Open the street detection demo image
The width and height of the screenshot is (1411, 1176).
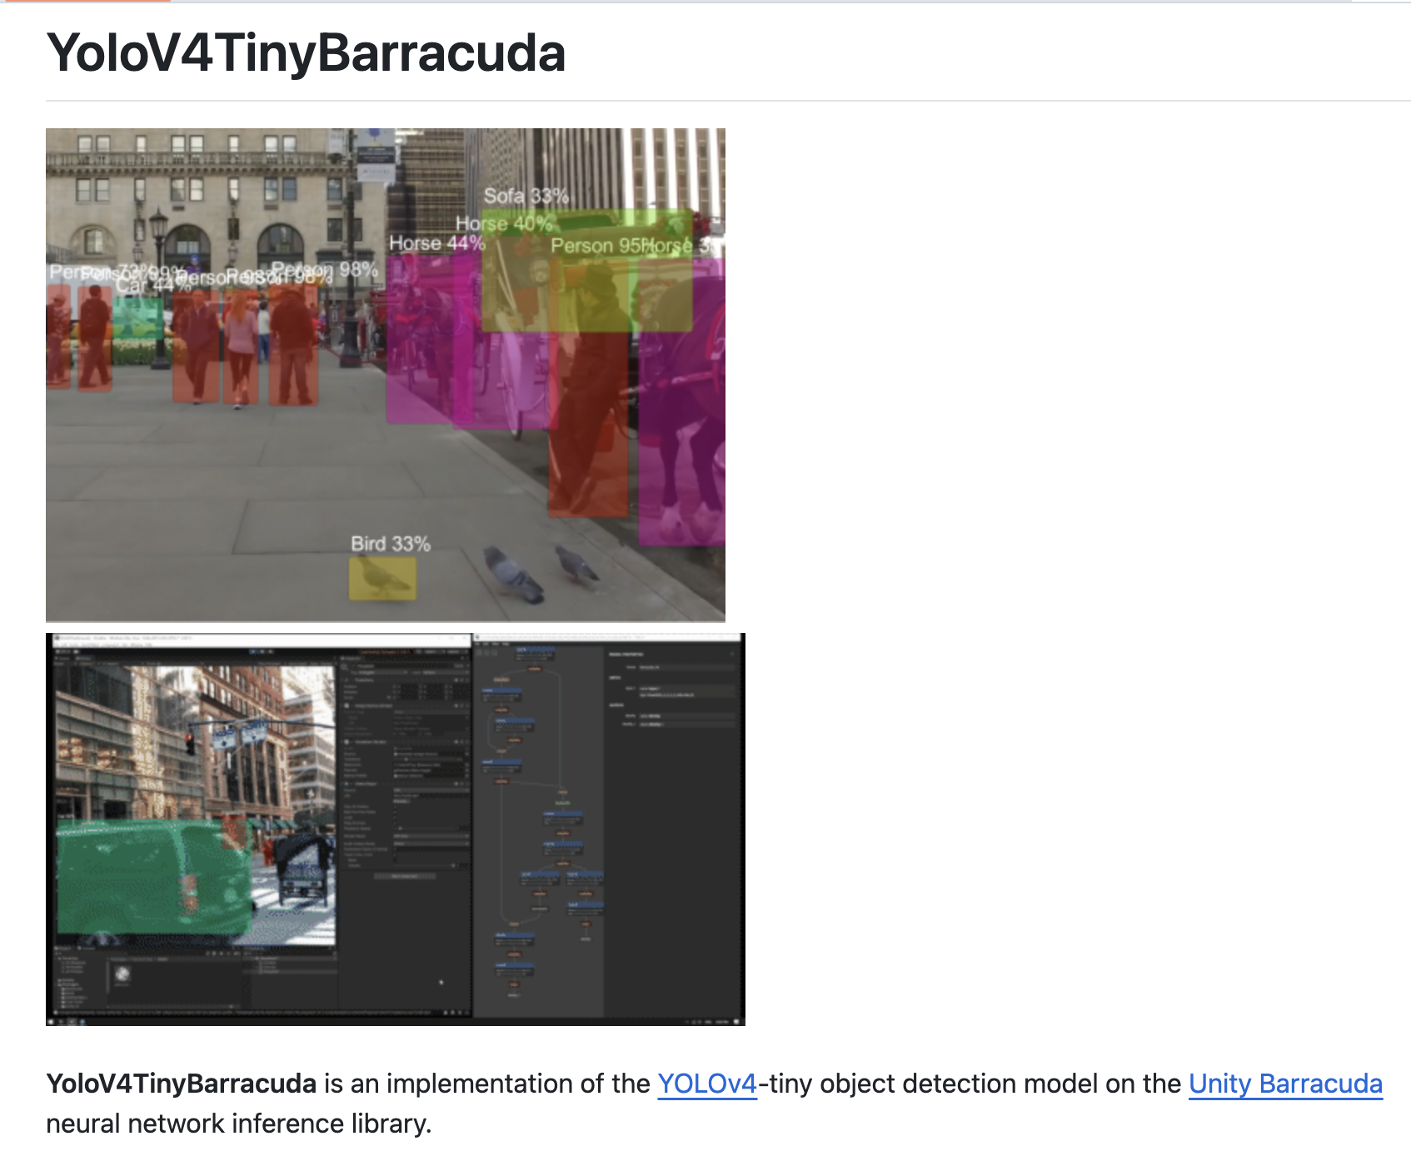386,375
